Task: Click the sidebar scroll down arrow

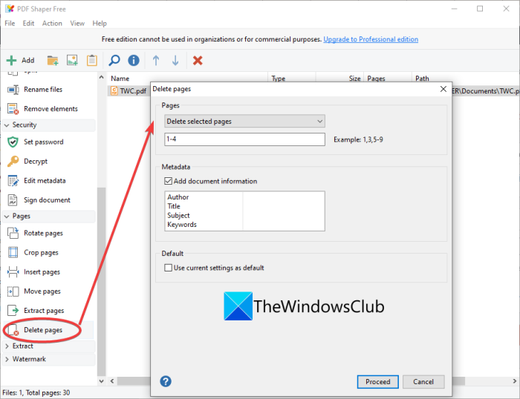Action: pos(101,381)
